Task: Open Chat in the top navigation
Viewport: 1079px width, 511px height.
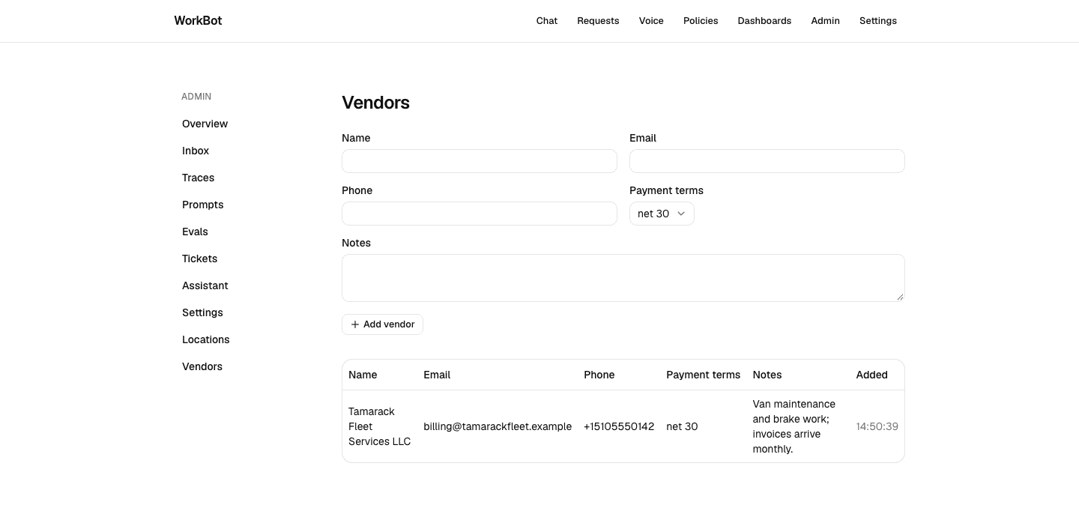Action: (x=547, y=21)
